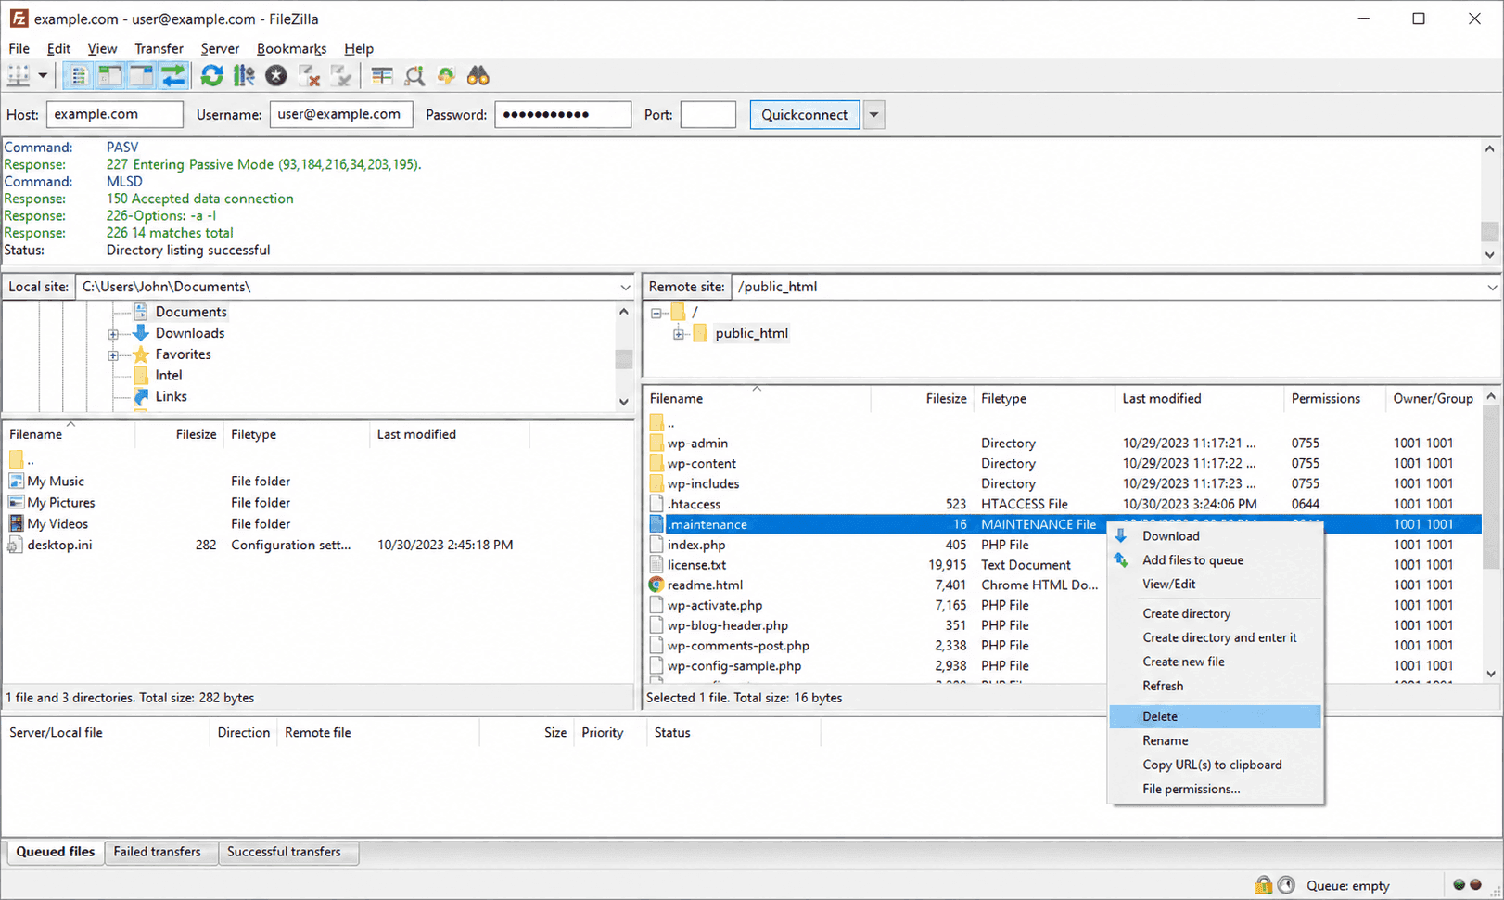This screenshot has width=1504, height=900.
Task: Open the Site Manager icon
Action: coord(19,76)
